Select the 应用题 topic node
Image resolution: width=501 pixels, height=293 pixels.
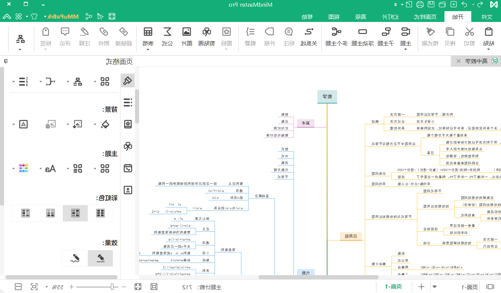(x=351, y=236)
